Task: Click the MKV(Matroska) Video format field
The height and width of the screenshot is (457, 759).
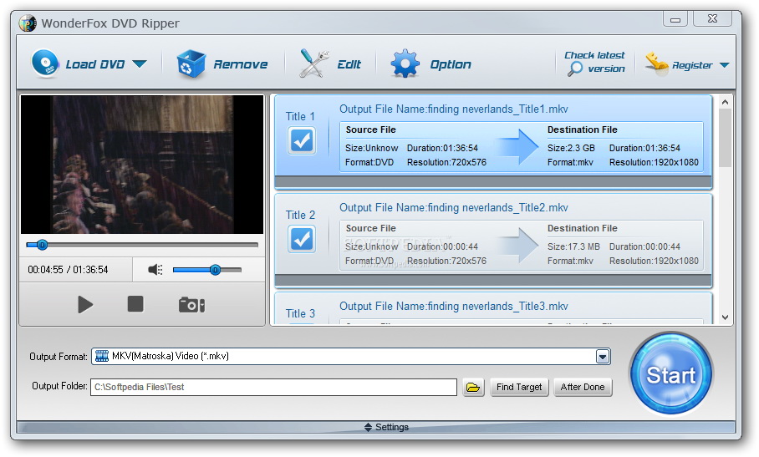Action: 351,357
